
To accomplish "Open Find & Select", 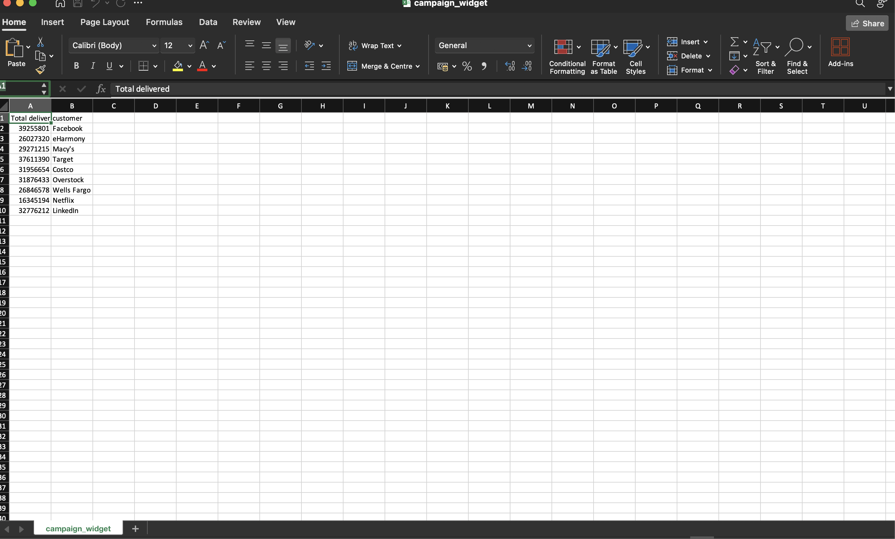I will pyautogui.click(x=797, y=56).
